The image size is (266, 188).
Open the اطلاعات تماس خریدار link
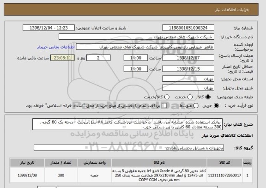pyautogui.click(x=56, y=47)
